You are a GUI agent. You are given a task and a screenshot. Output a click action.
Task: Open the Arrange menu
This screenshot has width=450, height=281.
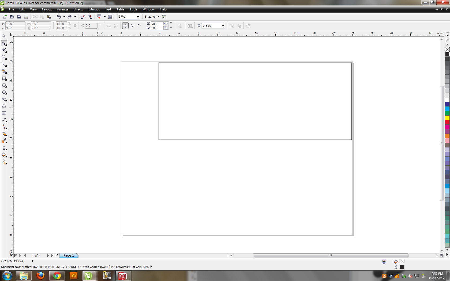(63, 9)
